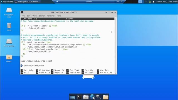Viewport: 178px width, 100px height.
Task: Click the 'elif [ -f /etc/bash_completion ]; then' line
Action: (45, 49)
